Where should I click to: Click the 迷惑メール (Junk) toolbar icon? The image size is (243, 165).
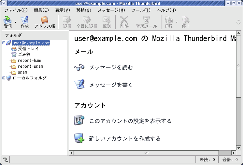[147, 22]
